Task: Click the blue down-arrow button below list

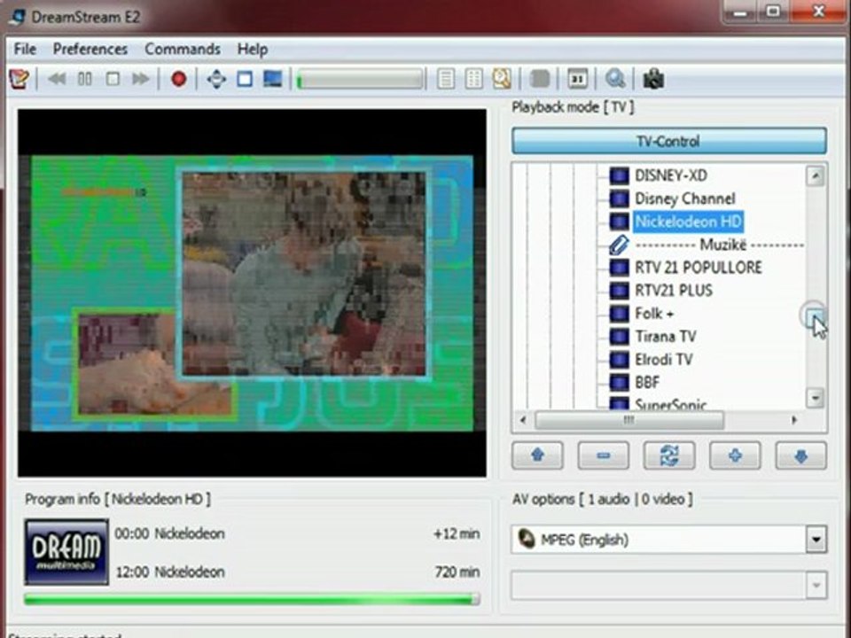Action: [x=801, y=455]
